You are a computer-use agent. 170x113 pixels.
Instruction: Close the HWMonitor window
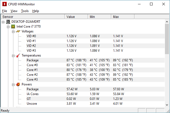pyautogui.click(x=164, y=4)
